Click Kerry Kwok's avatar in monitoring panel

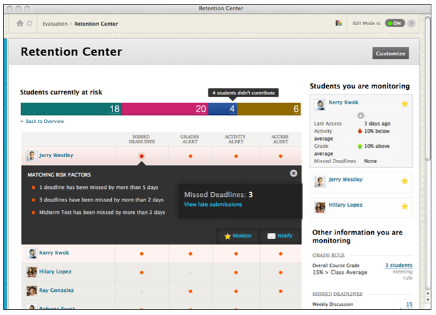[320, 105]
